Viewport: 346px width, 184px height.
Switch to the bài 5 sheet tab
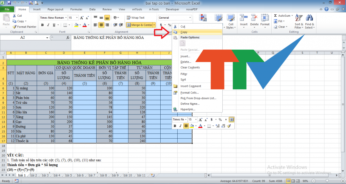(x=68, y=175)
